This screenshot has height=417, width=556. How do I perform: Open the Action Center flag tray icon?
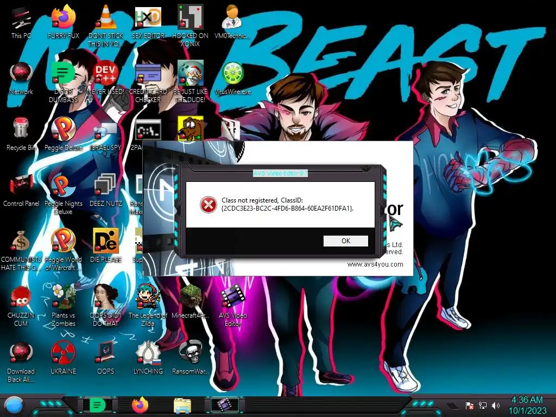pos(469,405)
